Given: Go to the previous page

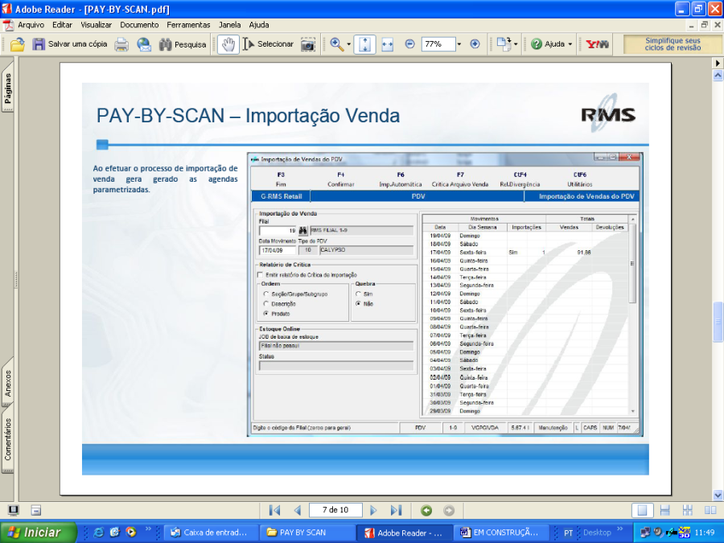Looking at the screenshot, I should pos(298,510).
